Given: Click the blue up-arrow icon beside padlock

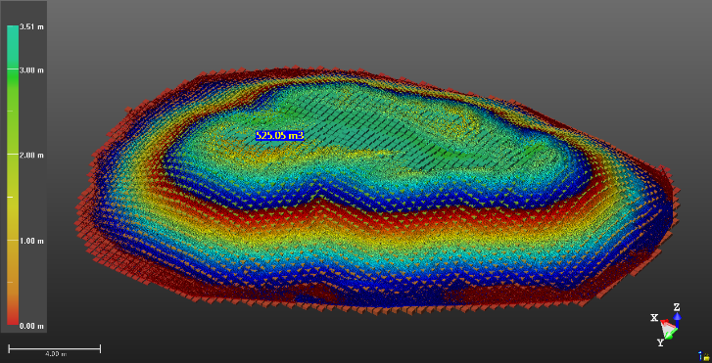Looking at the screenshot, I should point(700,356).
